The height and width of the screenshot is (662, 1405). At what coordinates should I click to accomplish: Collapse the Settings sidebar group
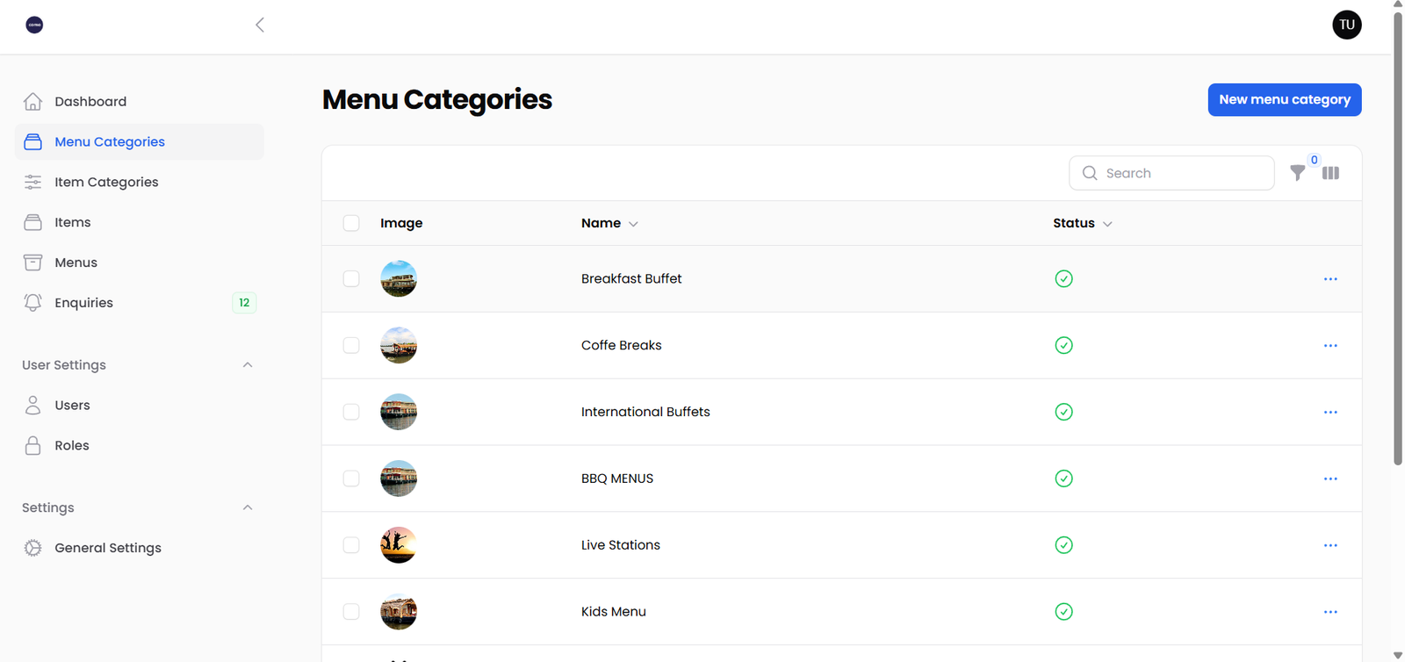[248, 507]
